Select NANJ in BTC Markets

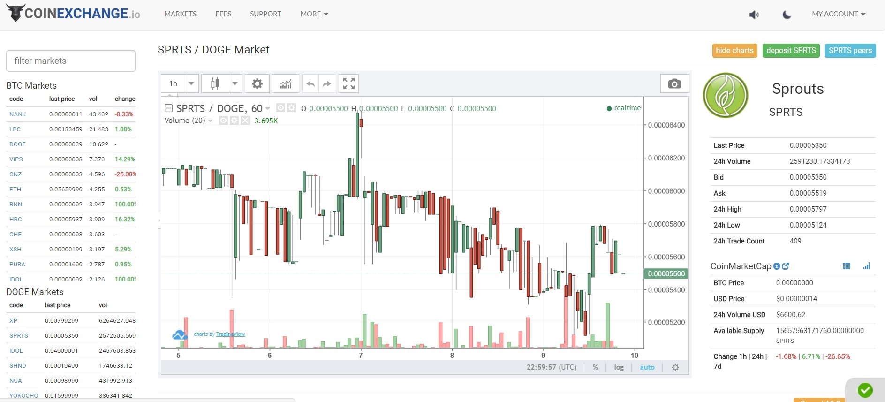click(17, 114)
